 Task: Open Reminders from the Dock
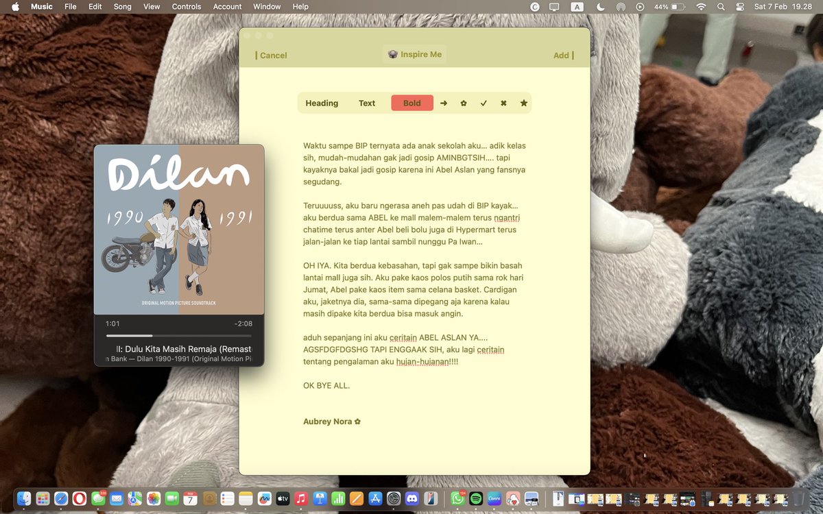(x=228, y=499)
